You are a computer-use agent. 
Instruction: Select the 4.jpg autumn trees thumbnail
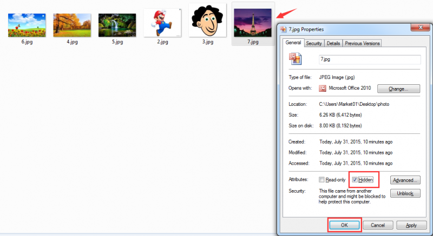coord(72,25)
